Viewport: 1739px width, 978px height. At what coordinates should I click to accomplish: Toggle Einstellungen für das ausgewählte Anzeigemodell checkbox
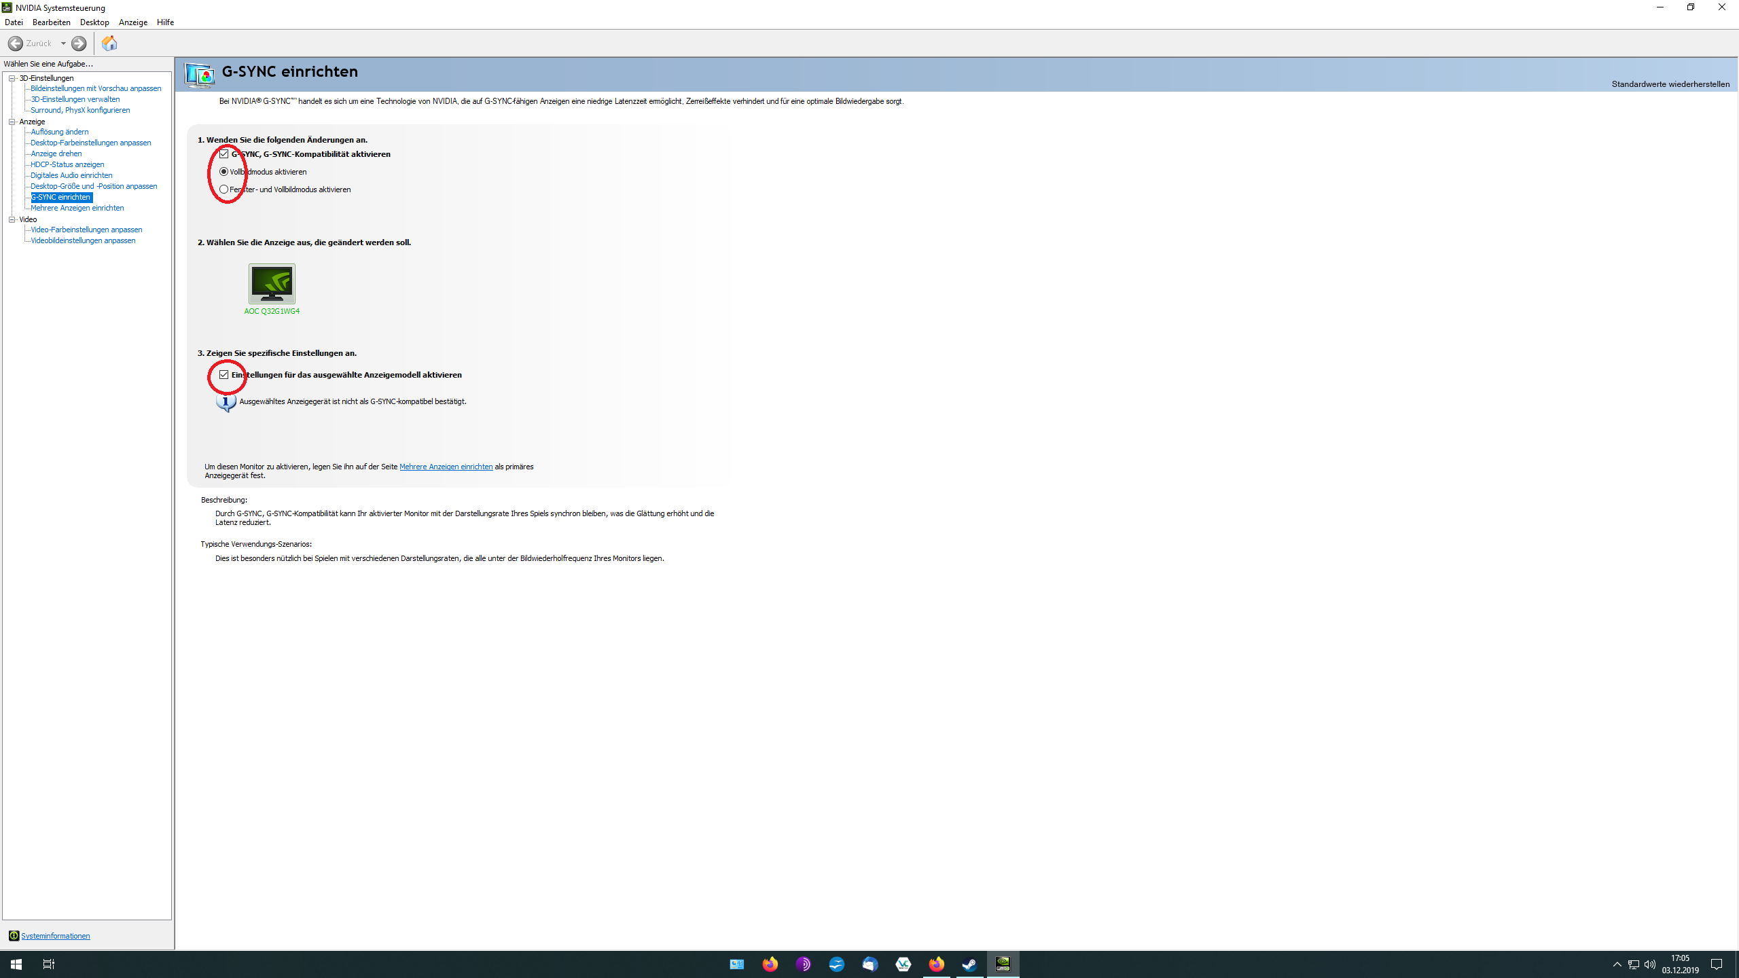[224, 375]
